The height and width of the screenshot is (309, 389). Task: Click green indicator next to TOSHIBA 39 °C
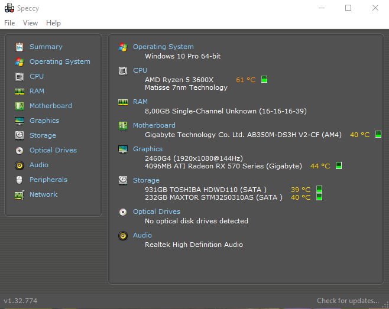319,189
